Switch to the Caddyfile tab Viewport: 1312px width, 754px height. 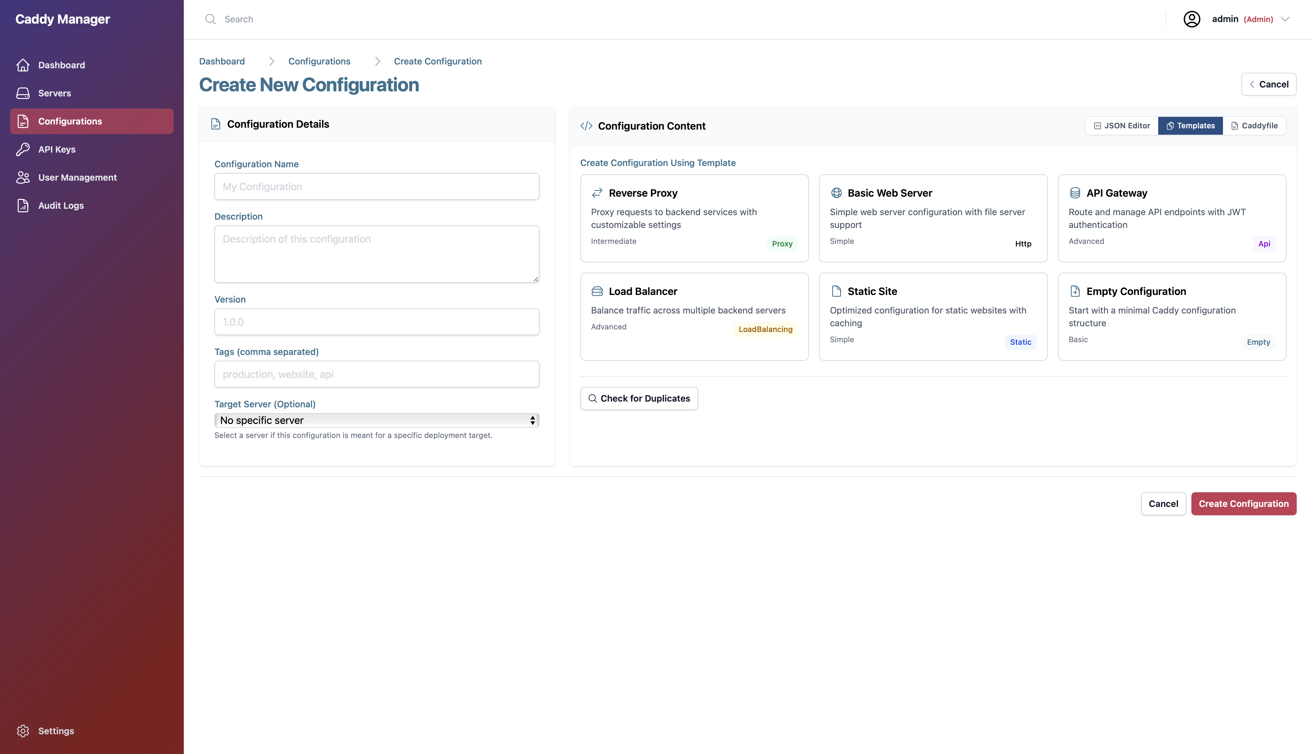point(1254,125)
